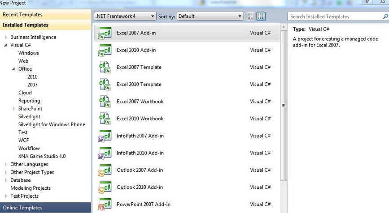389x213 pixels.
Task: Open the Sort by Default dropdown
Action: (x=210, y=16)
